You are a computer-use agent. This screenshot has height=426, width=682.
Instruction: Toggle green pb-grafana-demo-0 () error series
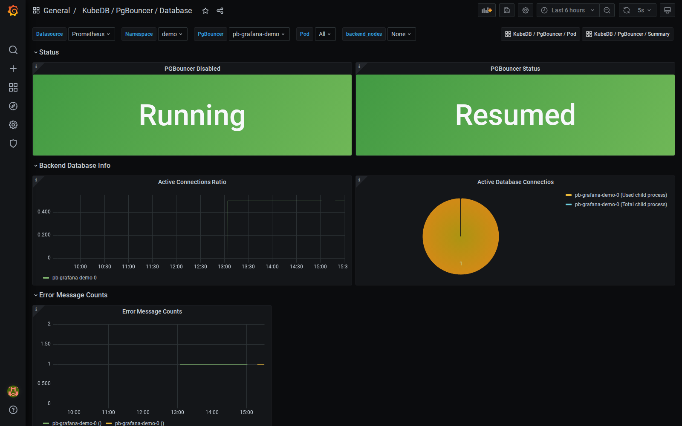[x=77, y=423]
